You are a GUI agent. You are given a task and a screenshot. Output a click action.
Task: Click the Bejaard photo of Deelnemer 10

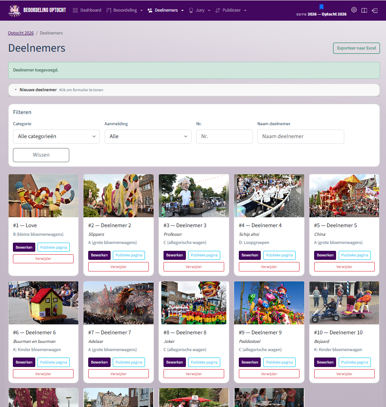[344, 303]
